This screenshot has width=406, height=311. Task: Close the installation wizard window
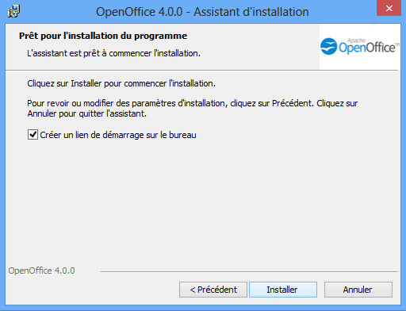coord(389,8)
